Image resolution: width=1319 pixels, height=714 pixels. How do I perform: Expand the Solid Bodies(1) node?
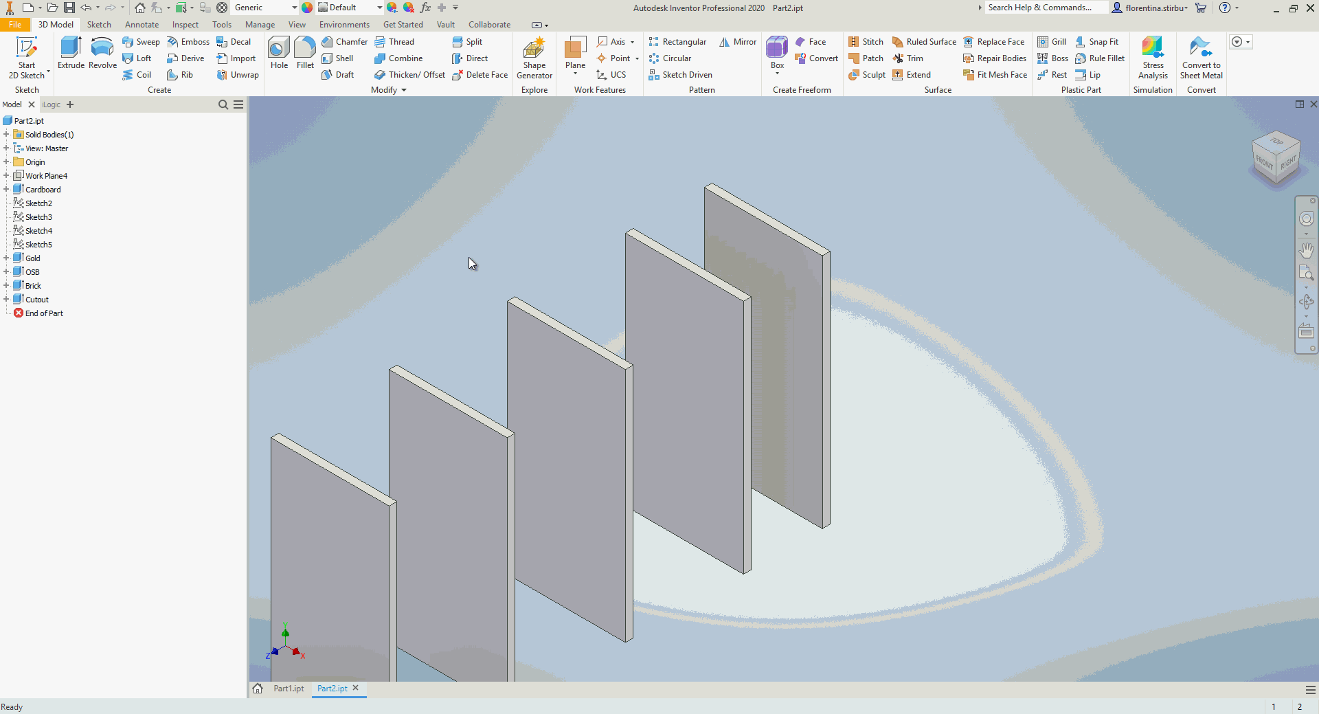[x=6, y=135]
